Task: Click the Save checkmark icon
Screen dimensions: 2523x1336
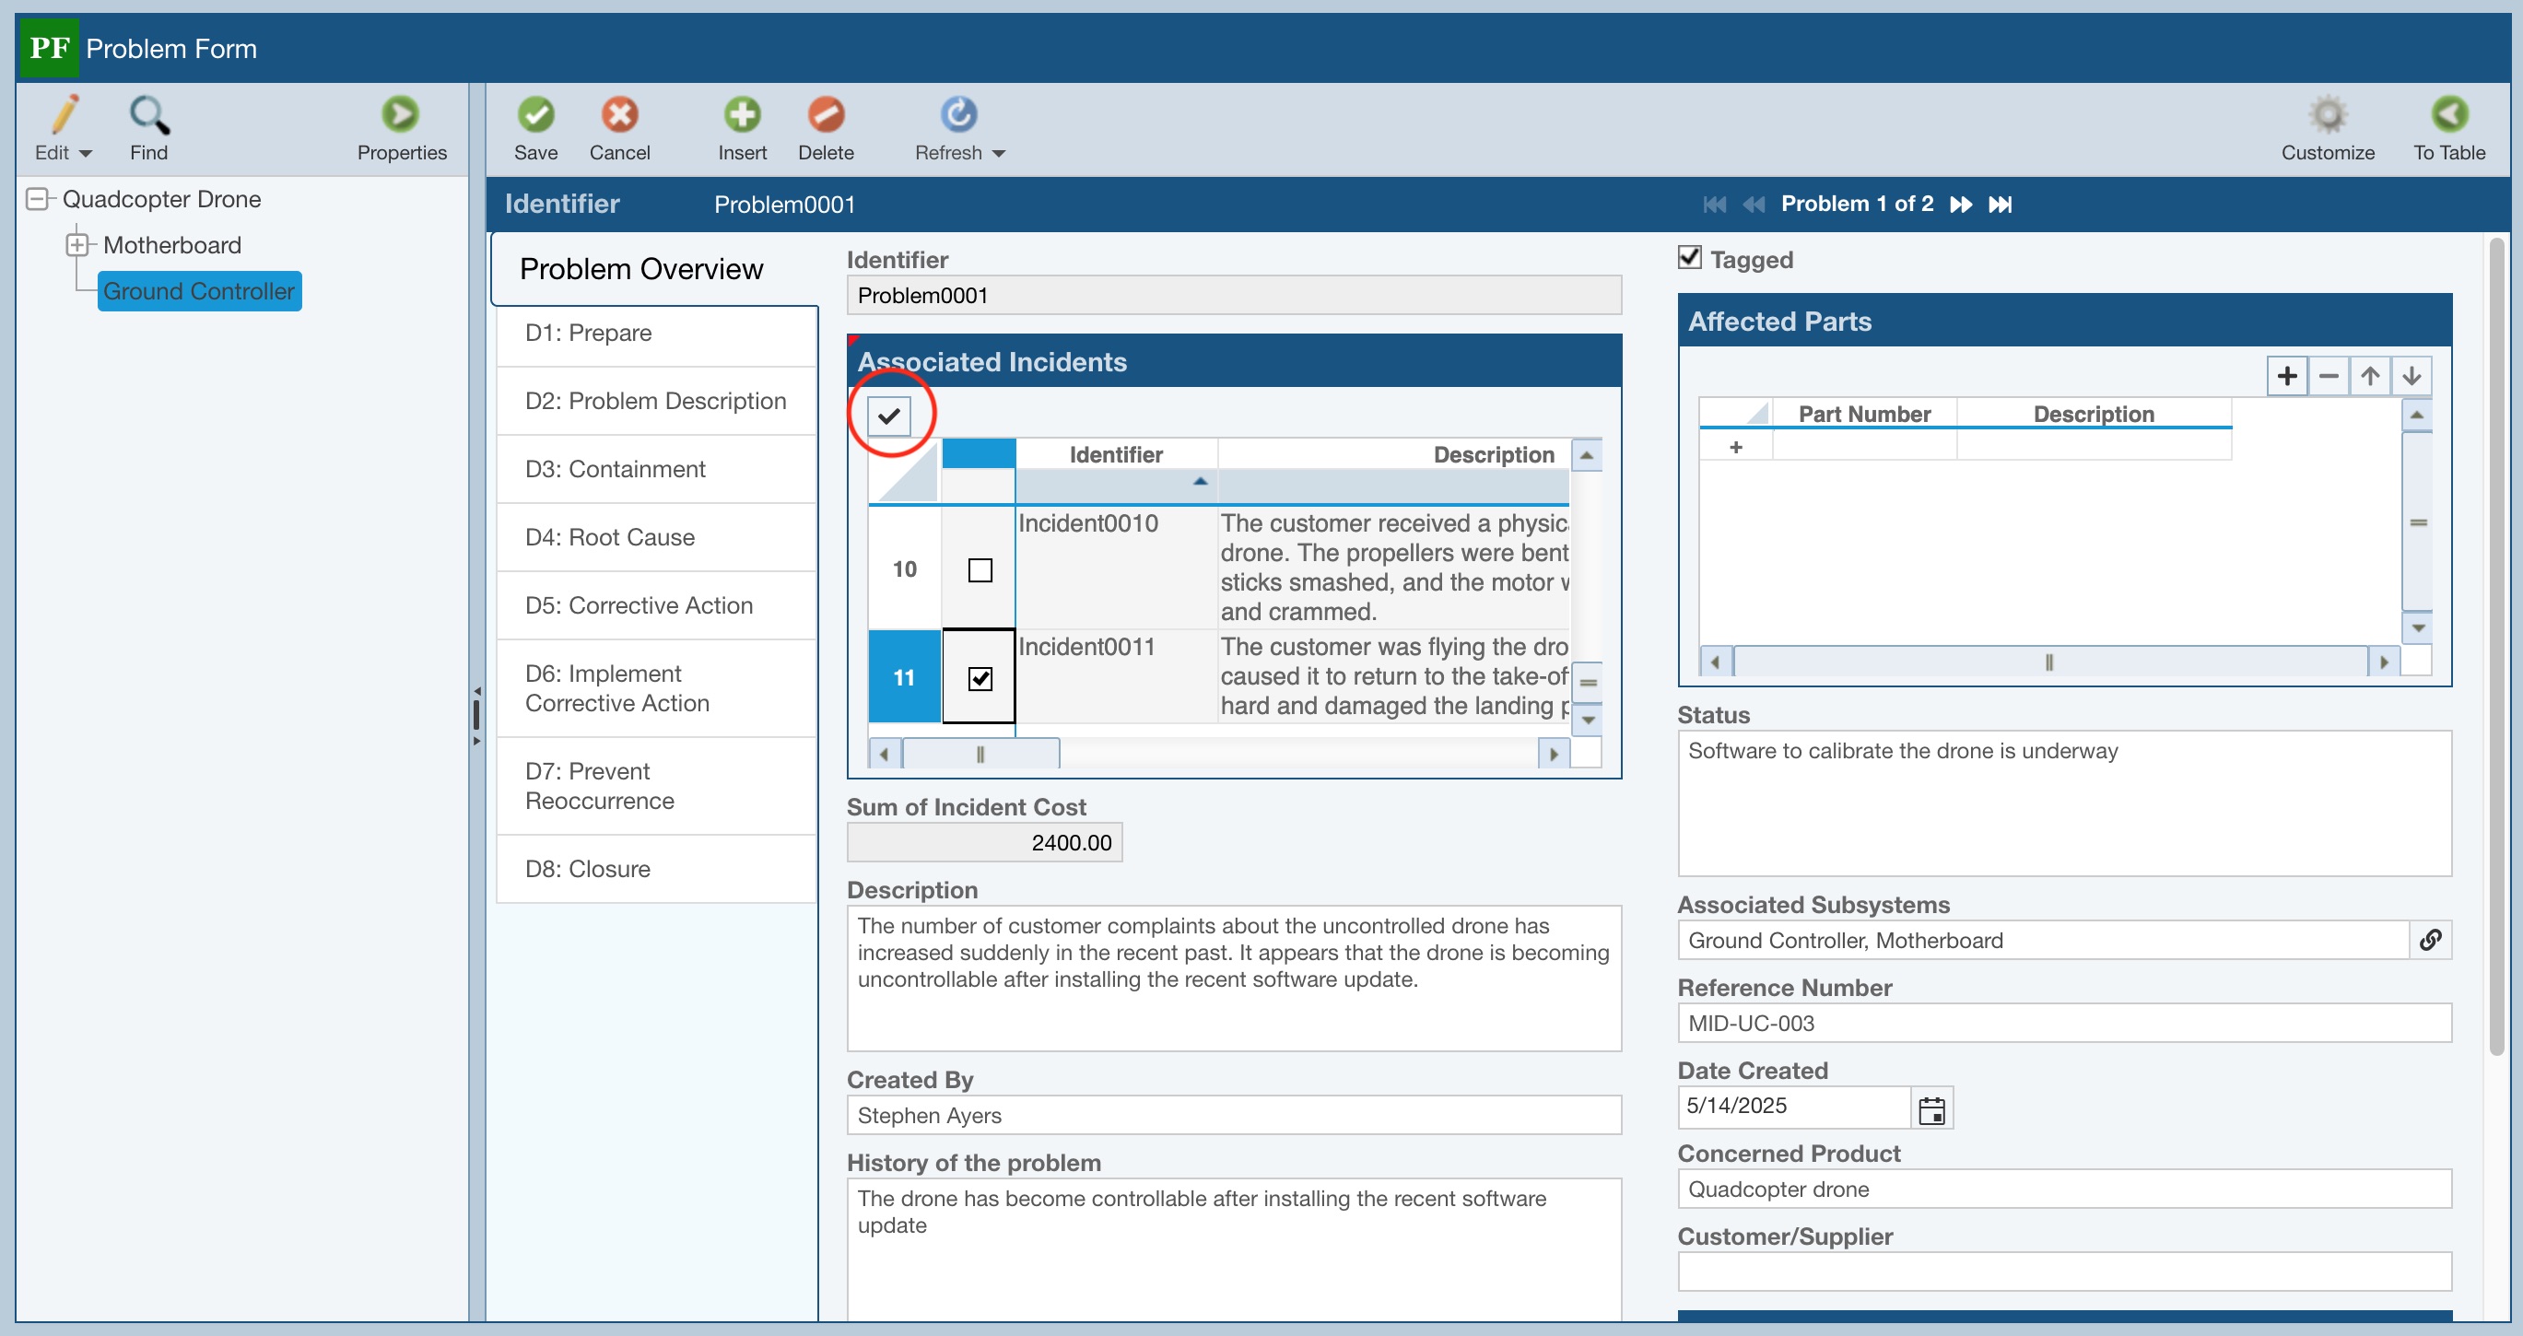Action: click(x=535, y=115)
